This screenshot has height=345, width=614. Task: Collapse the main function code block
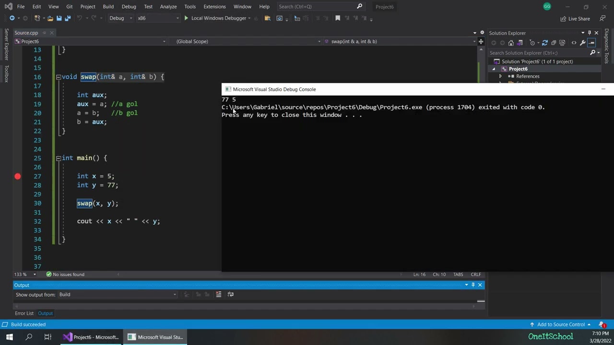(x=58, y=158)
